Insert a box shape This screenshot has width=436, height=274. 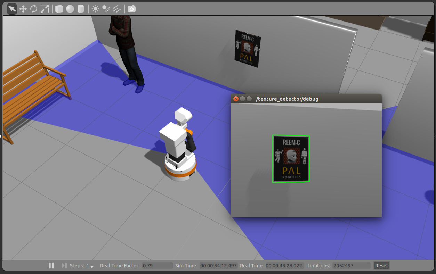point(59,9)
